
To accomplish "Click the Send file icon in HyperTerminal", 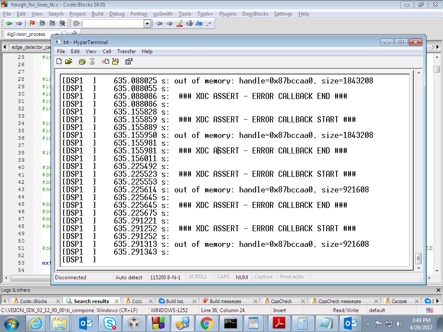I will pos(106,61).
